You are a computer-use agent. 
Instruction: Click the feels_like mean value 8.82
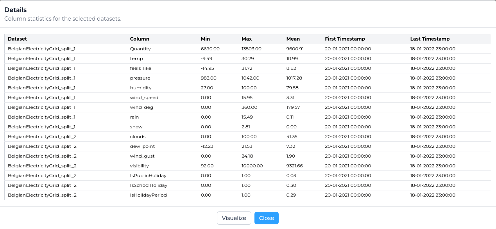[291, 68]
